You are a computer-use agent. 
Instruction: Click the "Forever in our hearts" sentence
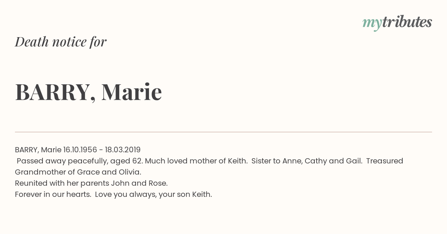pyautogui.click(x=53, y=194)
